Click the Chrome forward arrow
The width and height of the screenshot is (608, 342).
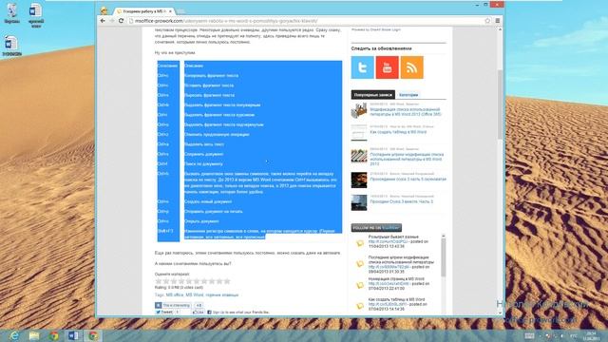coord(112,21)
